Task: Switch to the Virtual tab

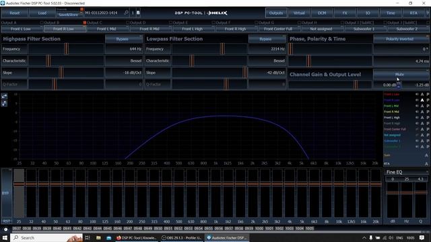Action: (299, 13)
